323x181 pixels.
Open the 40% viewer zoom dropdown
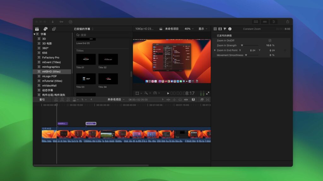pos(189,29)
